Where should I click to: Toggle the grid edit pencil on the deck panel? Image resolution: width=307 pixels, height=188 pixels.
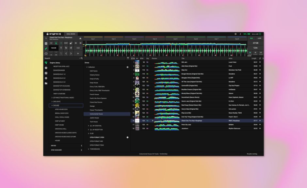(46, 48)
